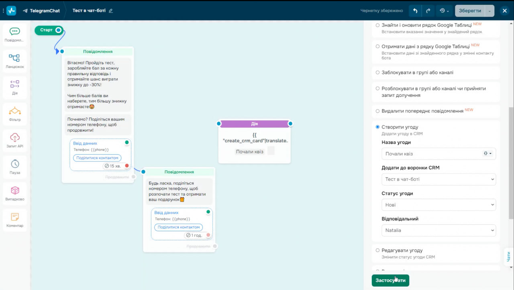Image resolution: width=514 pixels, height=290 pixels.
Task: Open the TelegramChat bot breadcrumb
Action: (x=41, y=11)
